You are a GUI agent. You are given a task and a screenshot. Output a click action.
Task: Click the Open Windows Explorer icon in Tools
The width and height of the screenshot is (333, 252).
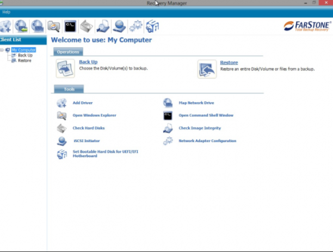click(62, 115)
